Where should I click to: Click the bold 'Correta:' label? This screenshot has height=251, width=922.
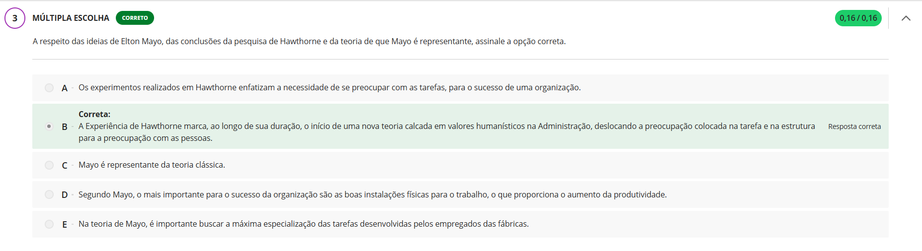point(94,114)
